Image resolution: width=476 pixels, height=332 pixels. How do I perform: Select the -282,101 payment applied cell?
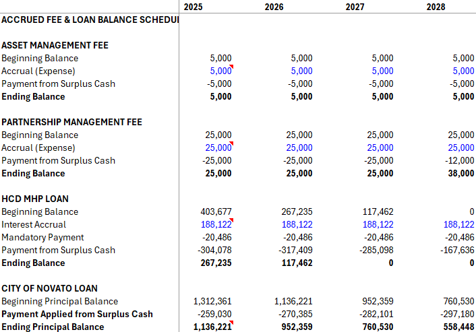(376, 314)
